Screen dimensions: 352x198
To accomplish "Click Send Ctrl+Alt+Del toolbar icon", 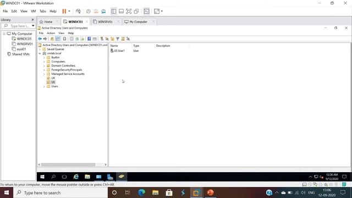I will [x=78, y=11].
